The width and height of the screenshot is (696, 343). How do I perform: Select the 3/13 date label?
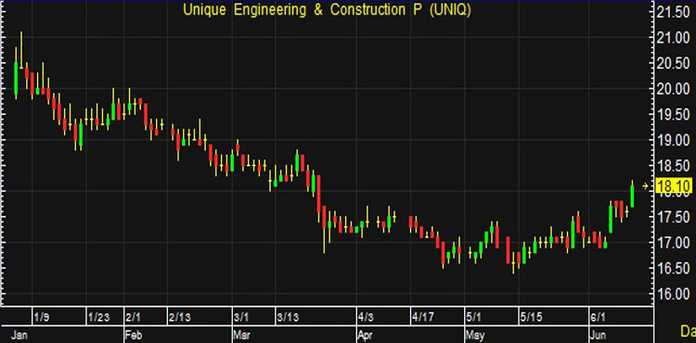[x=288, y=317]
